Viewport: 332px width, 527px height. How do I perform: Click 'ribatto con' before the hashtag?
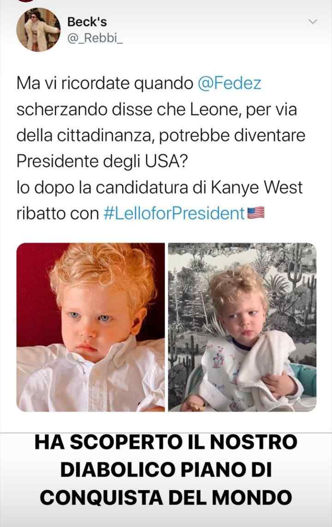pos(58,213)
